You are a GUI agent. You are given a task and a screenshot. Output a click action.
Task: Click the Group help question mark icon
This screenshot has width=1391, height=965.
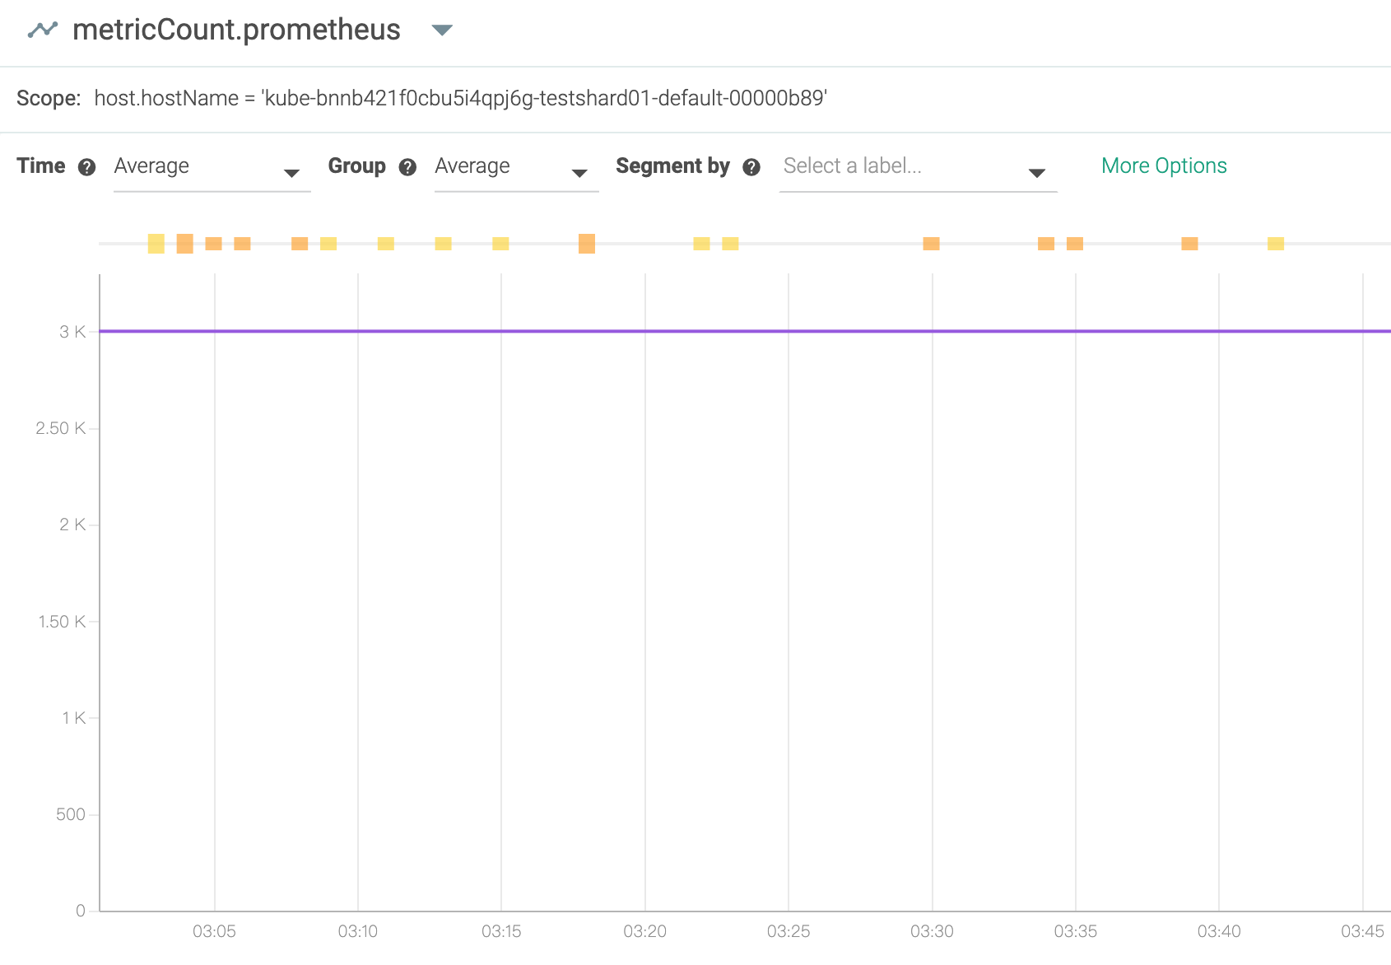click(407, 167)
